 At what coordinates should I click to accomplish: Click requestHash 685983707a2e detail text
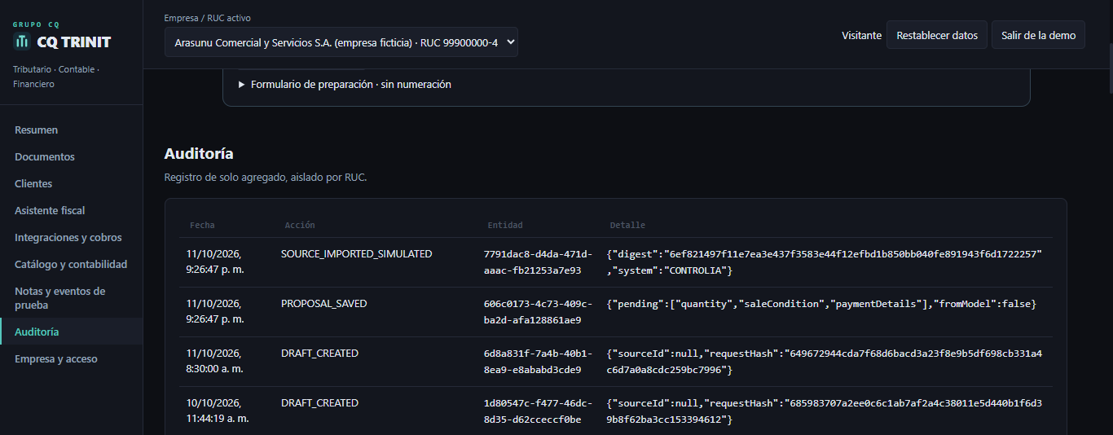point(825,411)
